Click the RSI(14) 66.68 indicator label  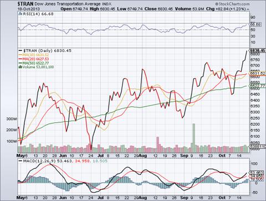pyautogui.click(x=38, y=14)
